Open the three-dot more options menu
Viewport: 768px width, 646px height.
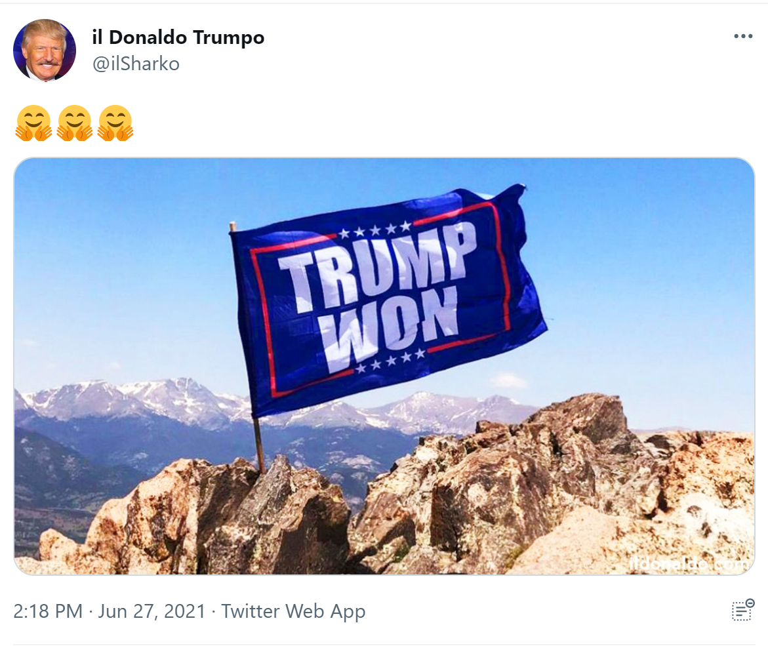click(742, 36)
